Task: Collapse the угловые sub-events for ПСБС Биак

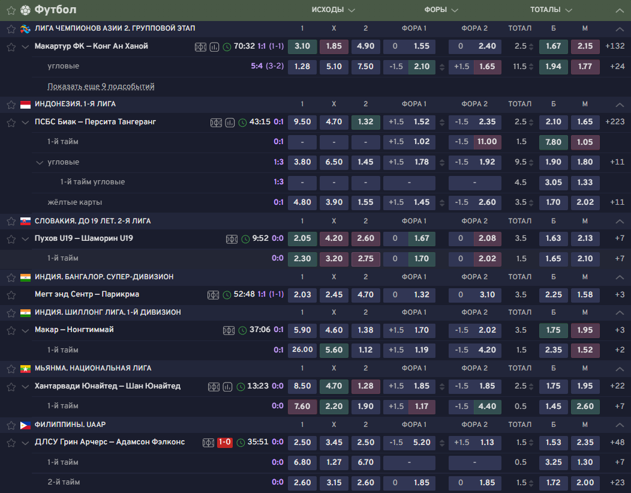Action: click(x=40, y=162)
